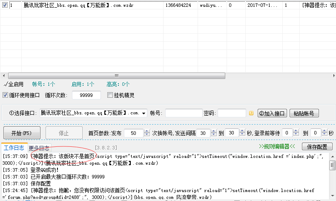The height and width of the screenshot is (201, 336).
Task: Click the 循环次数 field showing 99999
Action: pos(86,95)
